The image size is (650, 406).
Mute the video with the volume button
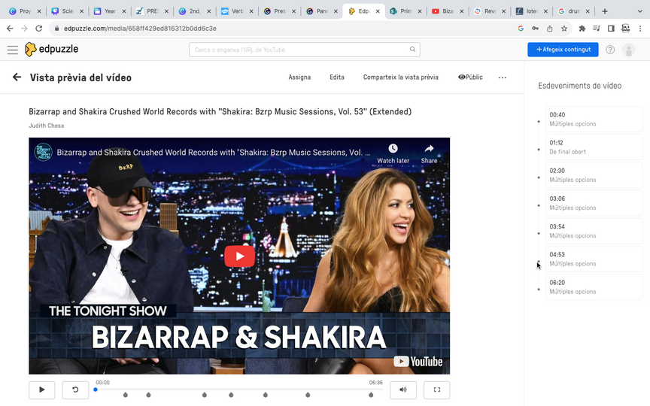click(403, 389)
